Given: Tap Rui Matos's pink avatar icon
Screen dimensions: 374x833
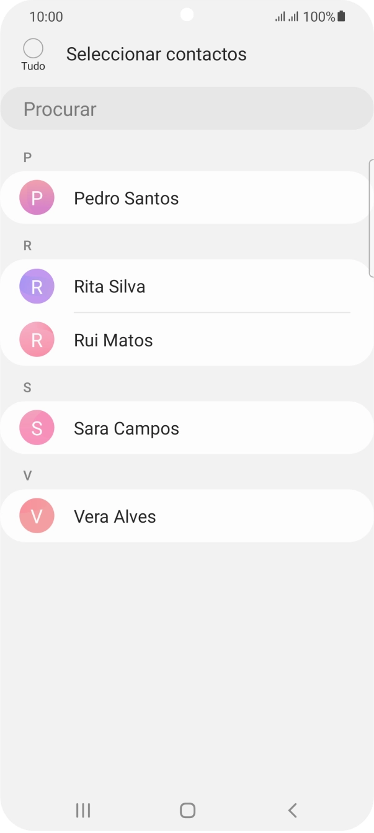Looking at the screenshot, I should [x=37, y=340].
